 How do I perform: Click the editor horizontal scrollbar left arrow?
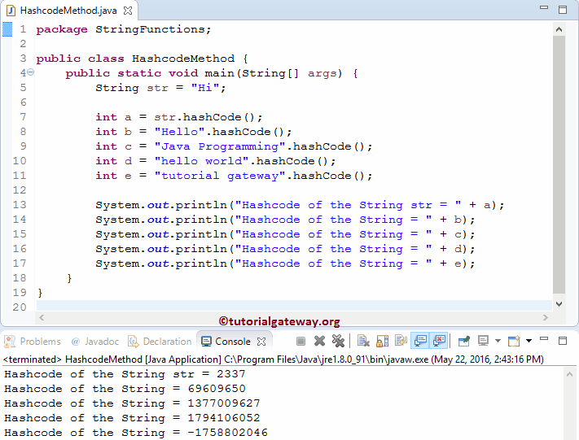42,317
